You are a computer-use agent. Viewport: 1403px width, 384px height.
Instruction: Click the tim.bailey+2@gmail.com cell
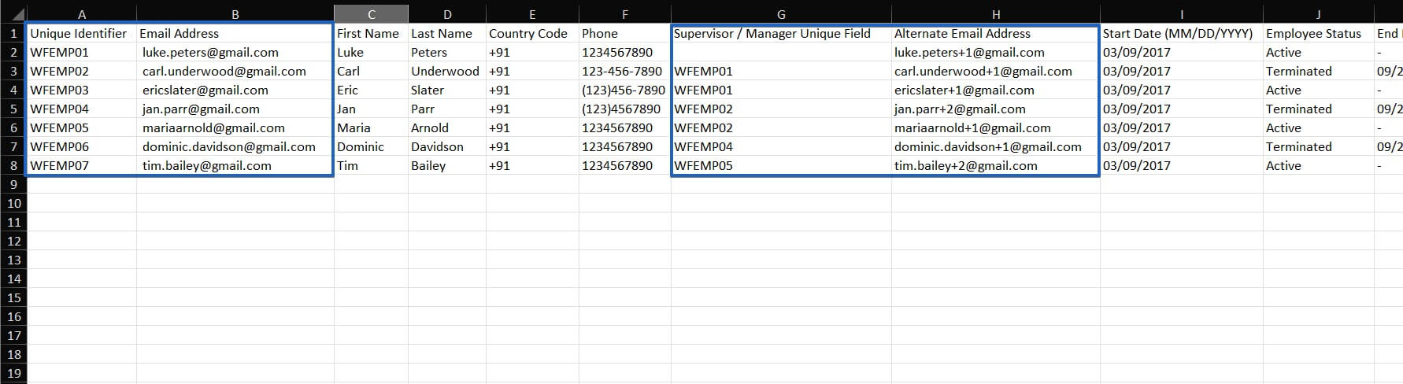(x=965, y=165)
